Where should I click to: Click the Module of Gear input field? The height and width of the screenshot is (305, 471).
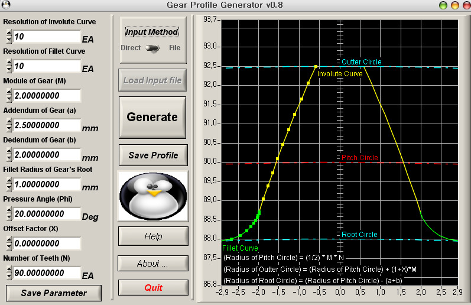tap(47, 96)
